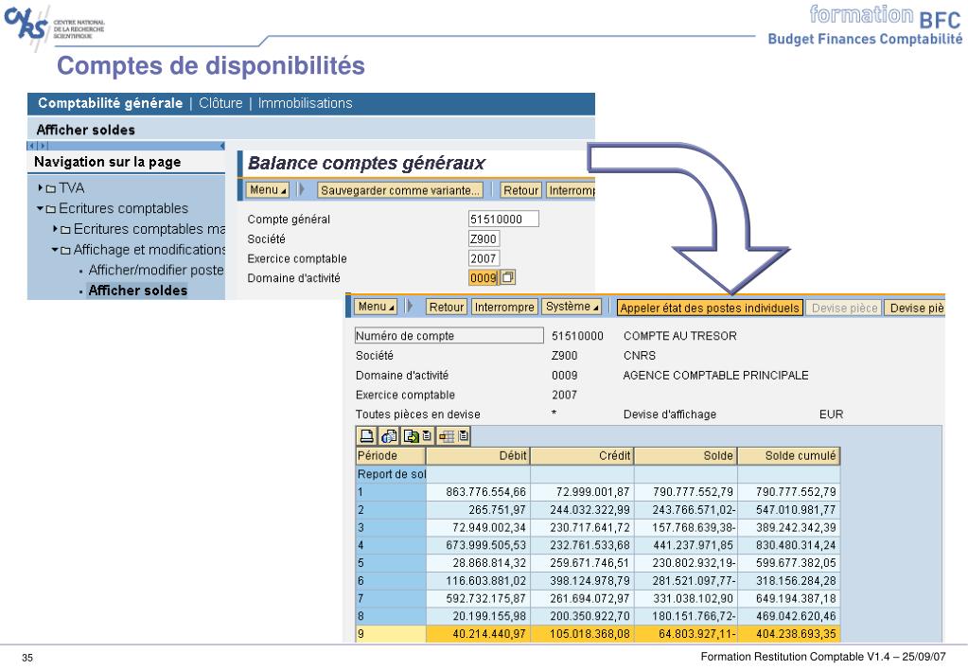Expand the Ecritures comptables ma… sub-node
The image size is (968, 670).
[55, 229]
